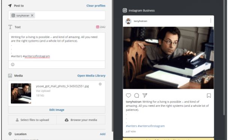Click #writers hashtag in preview caption
The image size is (228, 140).
point(131,126)
